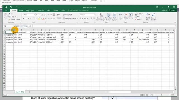Undo the last action
179x100 pixels.
[x=11, y=7]
